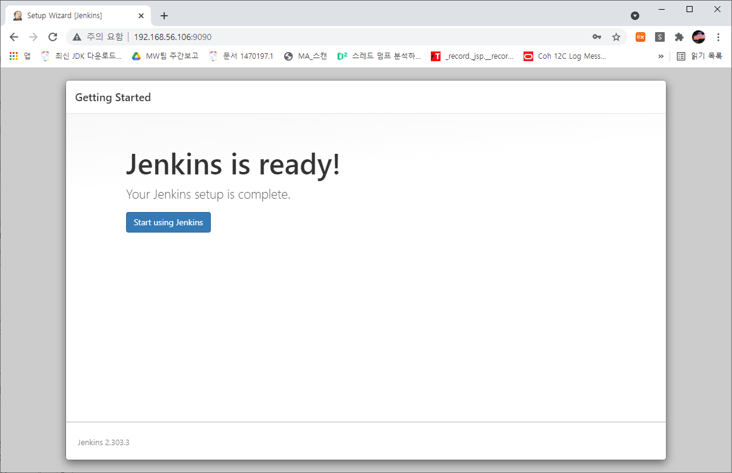Open the 읽기 목록 reading list
Viewport: 732px width, 473px height.
[700, 56]
